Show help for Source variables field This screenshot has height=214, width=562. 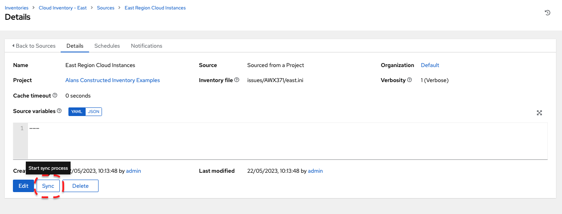(x=59, y=111)
